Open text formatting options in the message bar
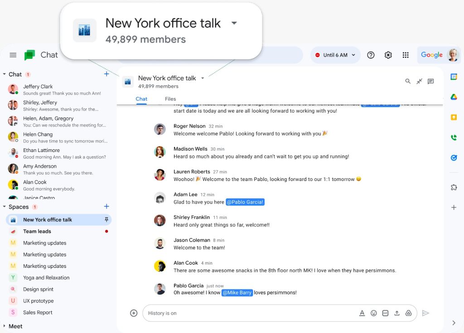This screenshot has width=464, height=333. (x=362, y=313)
